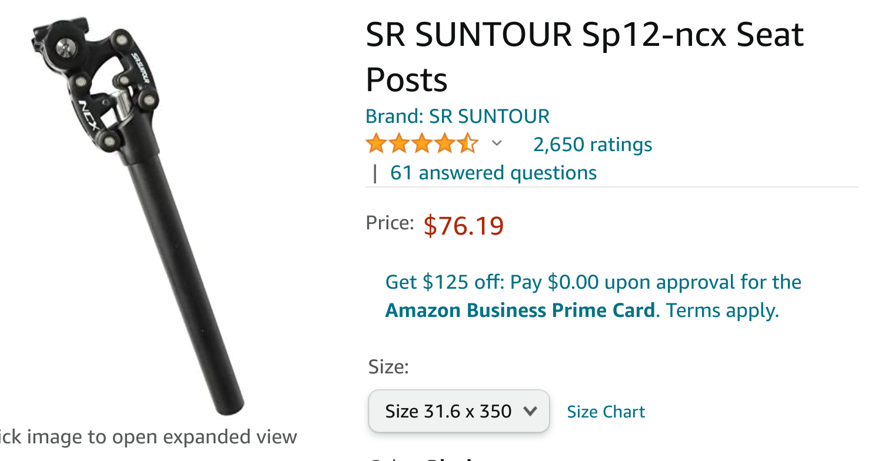878x461 pixels.
Task: Click the first orange rating star
Action: pyautogui.click(x=375, y=144)
